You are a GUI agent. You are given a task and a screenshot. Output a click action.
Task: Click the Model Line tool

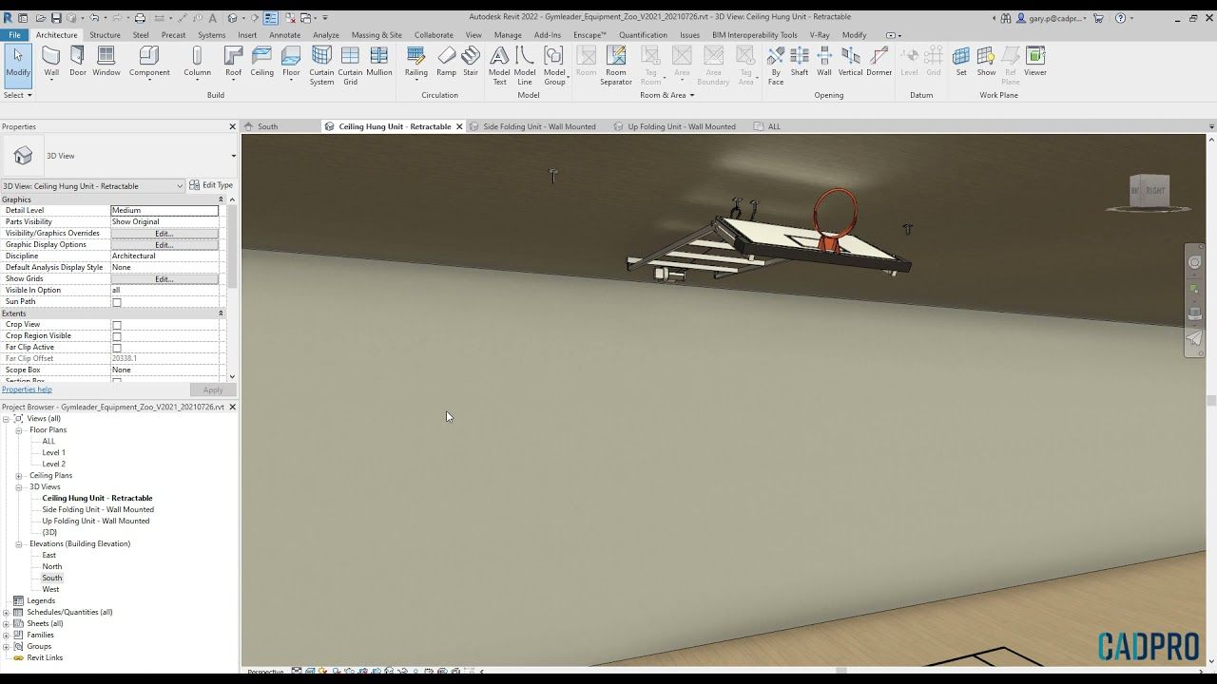point(524,66)
